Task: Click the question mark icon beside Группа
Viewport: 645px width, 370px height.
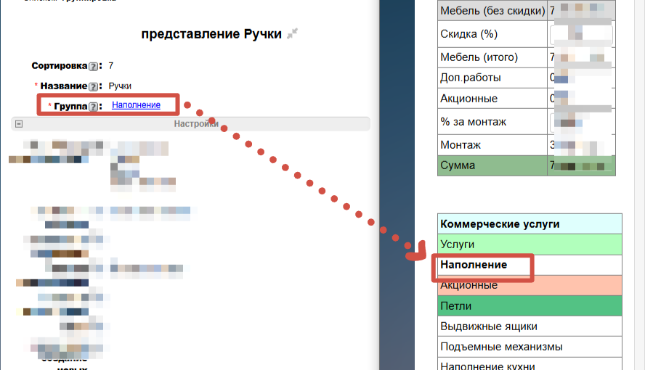Action: click(93, 106)
